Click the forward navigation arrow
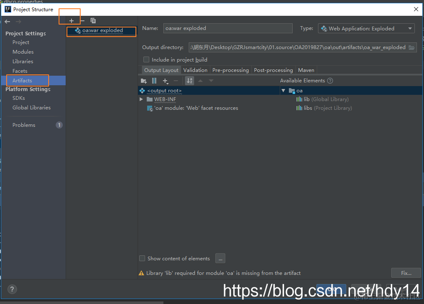The width and height of the screenshot is (424, 304). (x=18, y=21)
